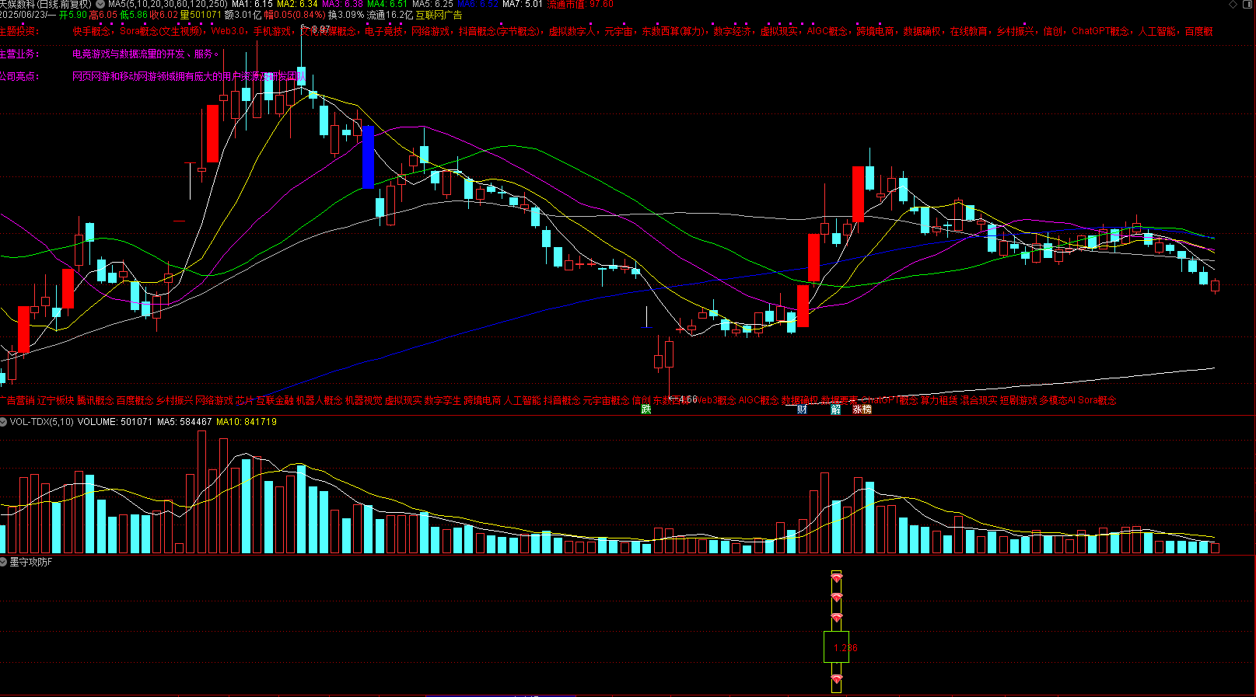Click the MA1: 6.15 value in header
Screen dimensions: 1256x697
pyautogui.click(x=252, y=4)
